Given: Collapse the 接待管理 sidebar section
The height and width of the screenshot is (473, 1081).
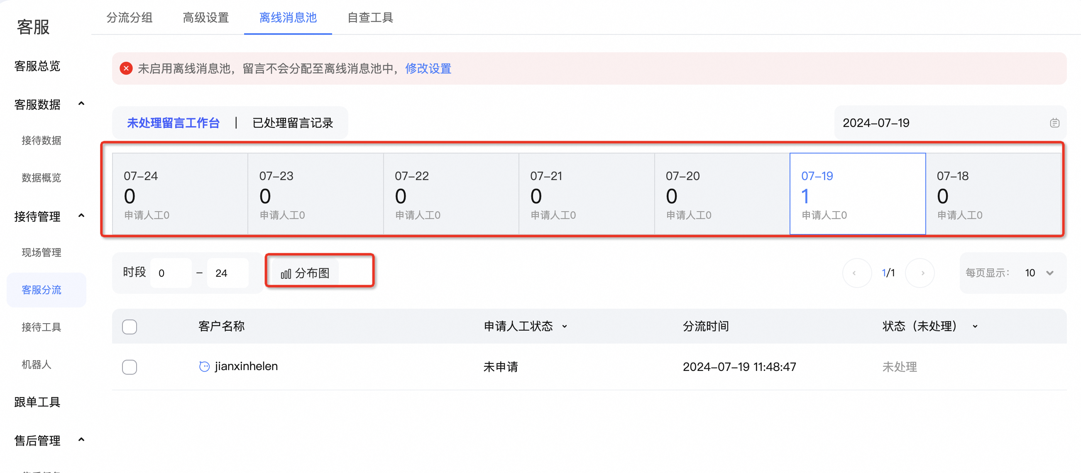Looking at the screenshot, I should 81,215.
